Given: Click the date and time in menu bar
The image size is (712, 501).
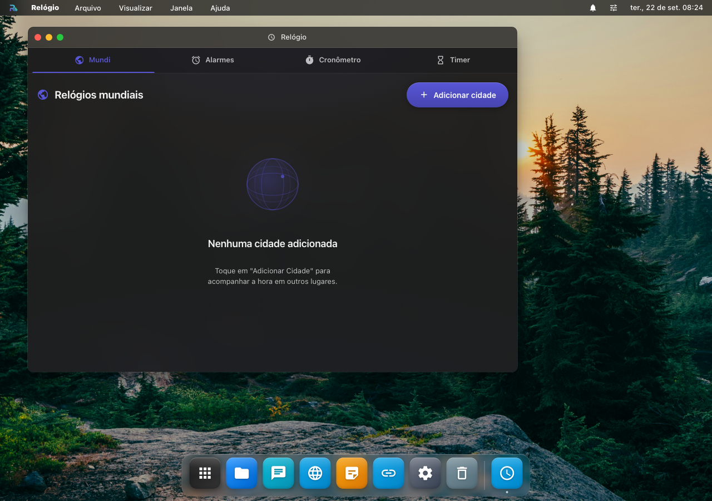Looking at the screenshot, I should point(666,8).
